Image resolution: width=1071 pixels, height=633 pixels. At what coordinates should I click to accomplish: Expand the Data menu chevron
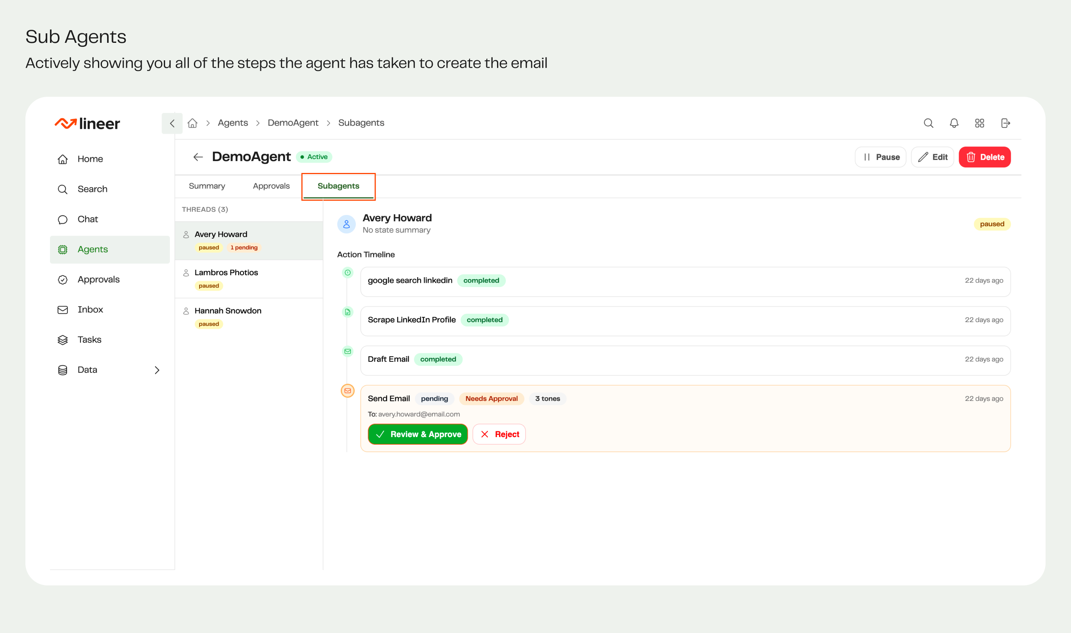click(x=157, y=370)
